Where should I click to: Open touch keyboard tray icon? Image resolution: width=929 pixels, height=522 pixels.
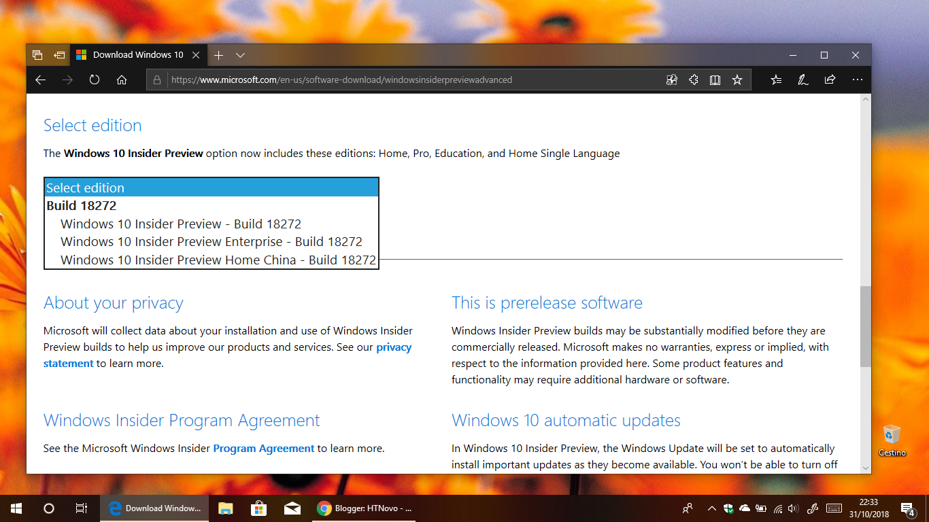click(x=834, y=508)
